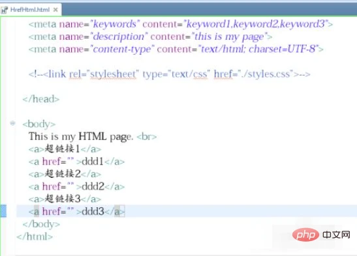This screenshot has height=256, width=357.
Task: Click the opening body tag
Action: tap(39, 124)
